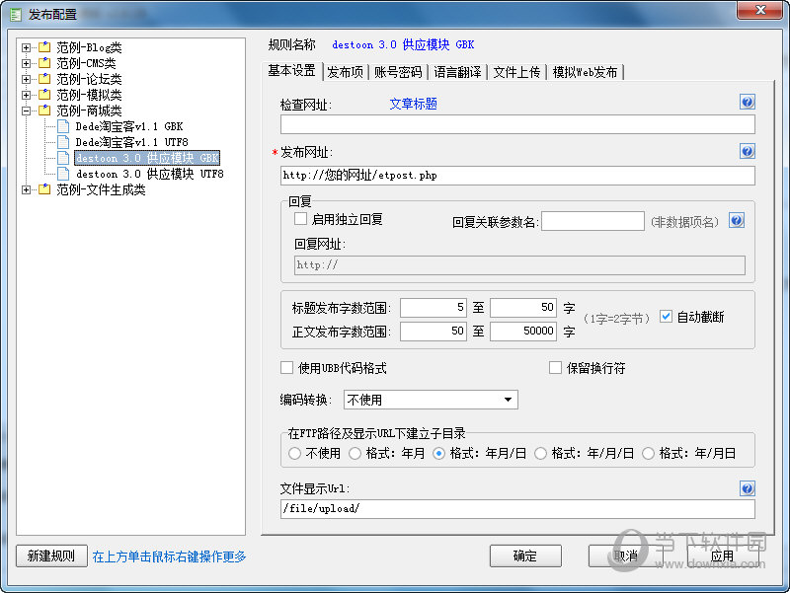790x593 pixels.
Task: Switch to 语言翻译 tab
Action: tap(457, 72)
